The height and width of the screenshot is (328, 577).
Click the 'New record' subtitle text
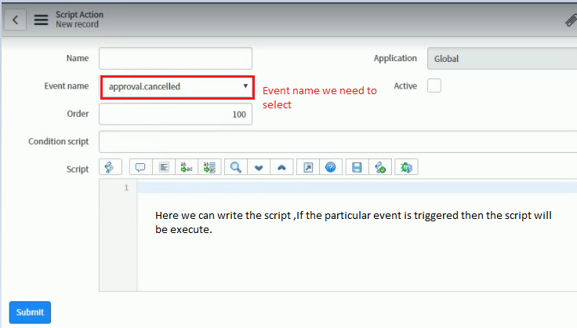pos(78,24)
